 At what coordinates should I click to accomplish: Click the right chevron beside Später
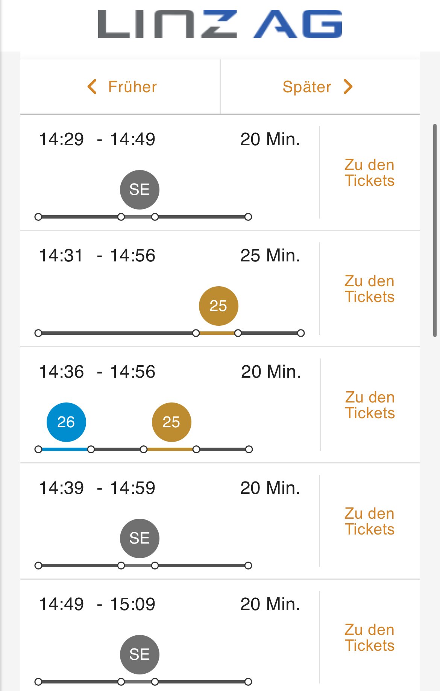(348, 87)
